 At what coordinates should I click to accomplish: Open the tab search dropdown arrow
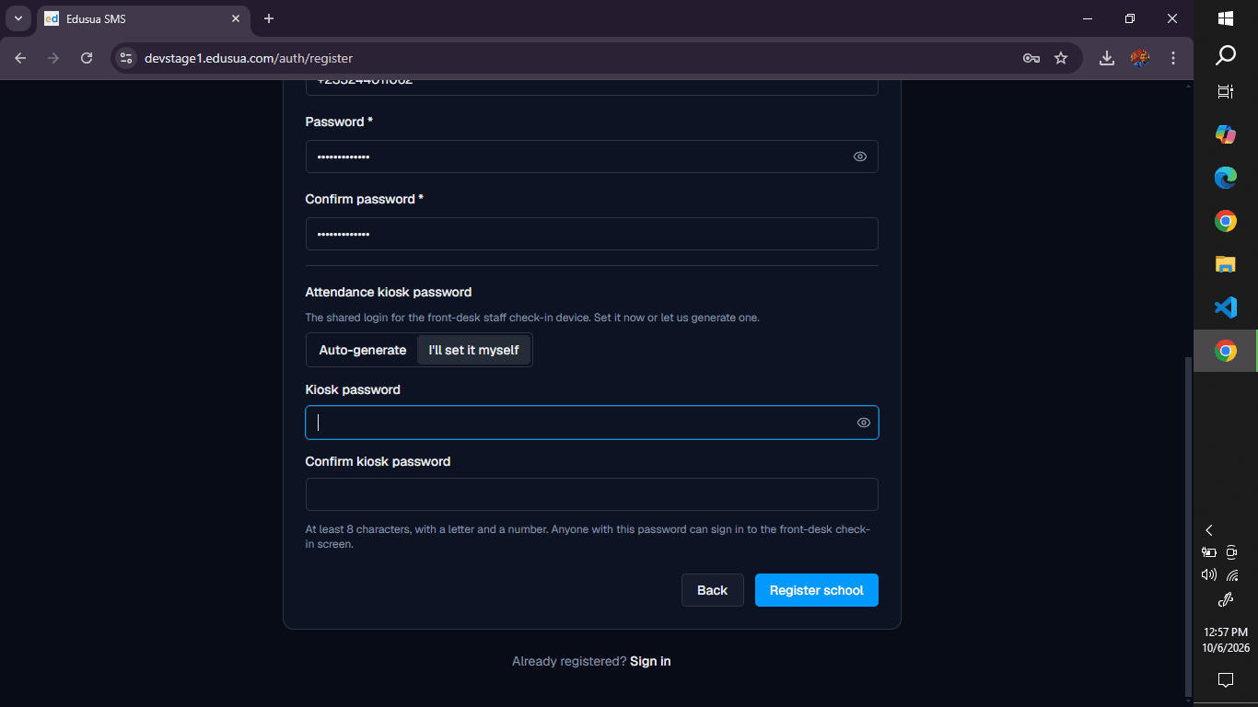[x=17, y=18]
